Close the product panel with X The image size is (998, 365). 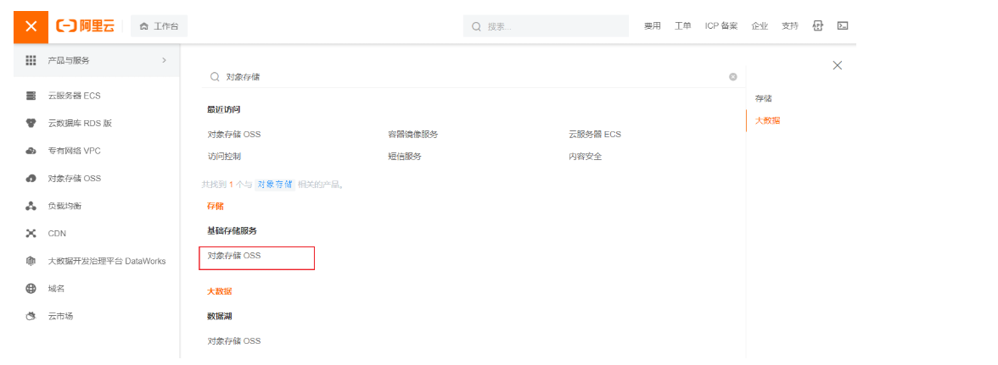(x=838, y=65)
